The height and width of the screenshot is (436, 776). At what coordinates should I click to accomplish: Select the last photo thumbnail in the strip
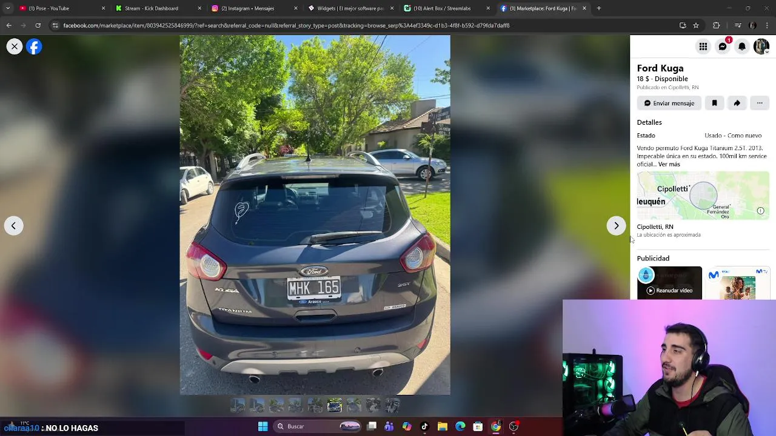coord(392,406)
